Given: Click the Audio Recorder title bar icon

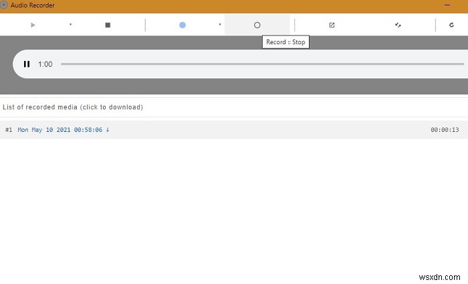Looking at the screenshot, I should point(4,5).
